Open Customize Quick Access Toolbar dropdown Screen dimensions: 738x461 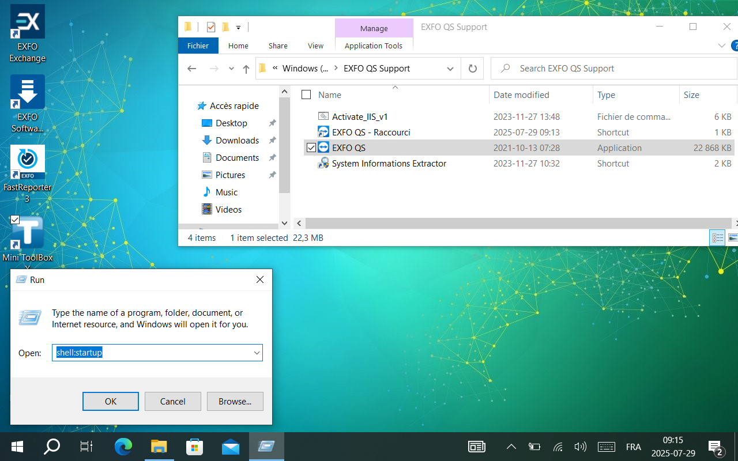coord(238,27)
